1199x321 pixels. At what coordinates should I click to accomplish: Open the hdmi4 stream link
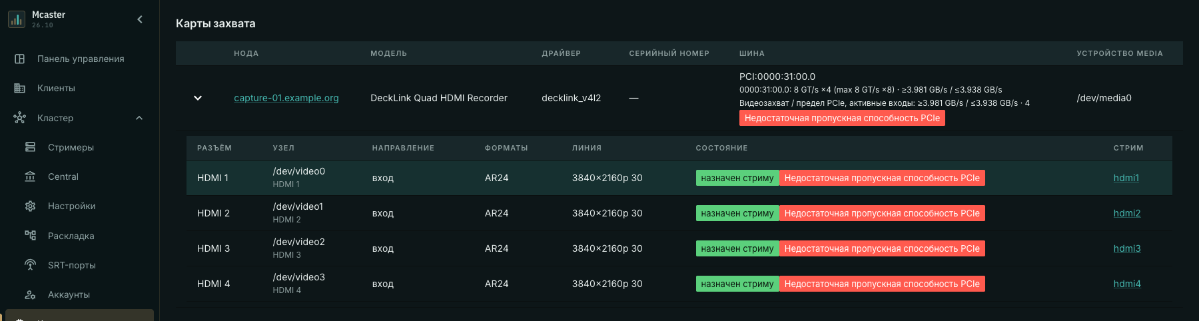[x=1127, y=284]
